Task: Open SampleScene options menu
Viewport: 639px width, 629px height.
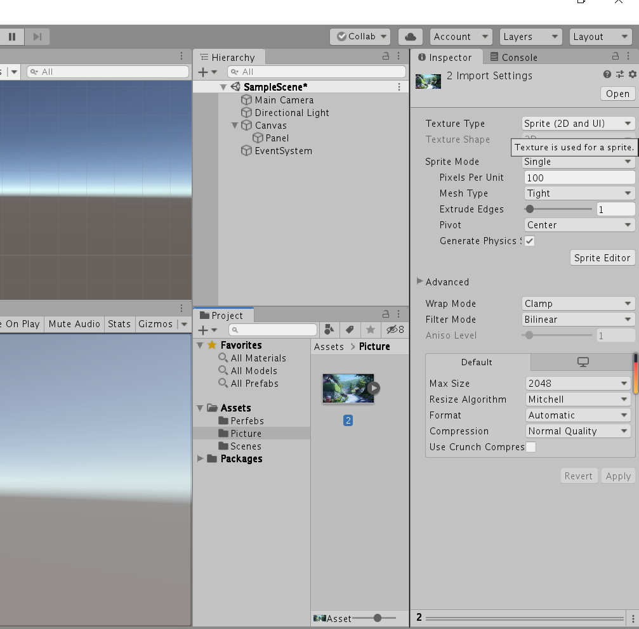Action: tap(399, 87)
